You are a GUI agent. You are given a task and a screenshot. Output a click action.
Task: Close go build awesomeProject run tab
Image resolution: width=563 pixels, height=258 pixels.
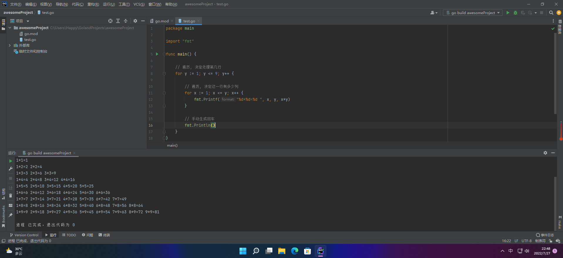pyautogui.click(x=74, y=153)
